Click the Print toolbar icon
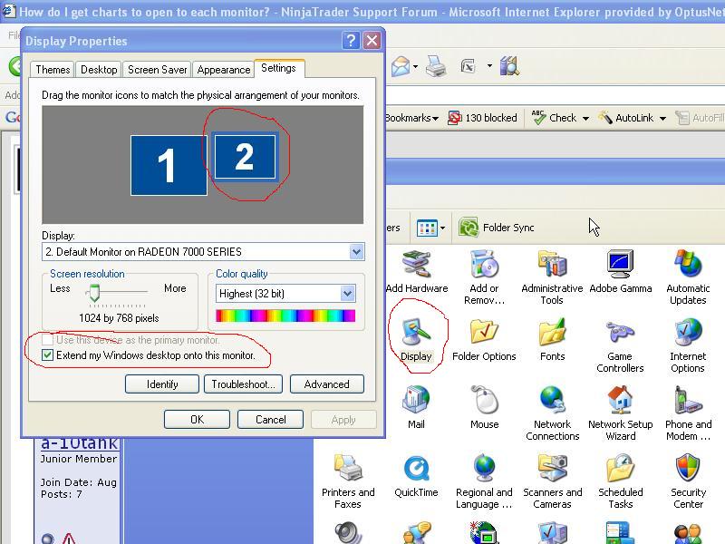 click(436, 66)
